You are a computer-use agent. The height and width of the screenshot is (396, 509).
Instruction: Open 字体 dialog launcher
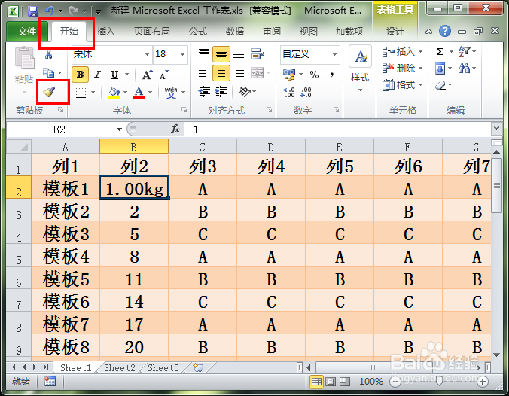tap(184, 110)
